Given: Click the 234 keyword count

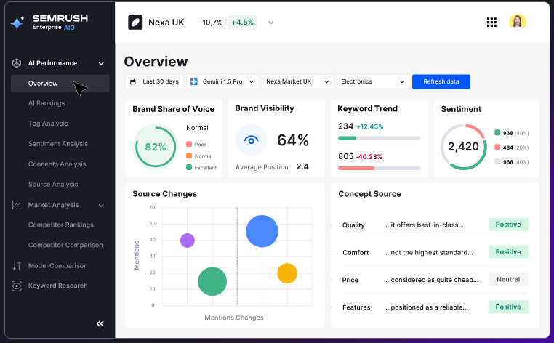Looking at the screenshot, I should click(x=345, y=126).
